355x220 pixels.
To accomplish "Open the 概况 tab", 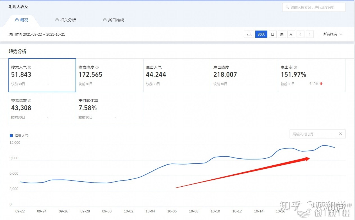I will coord(22,20).
